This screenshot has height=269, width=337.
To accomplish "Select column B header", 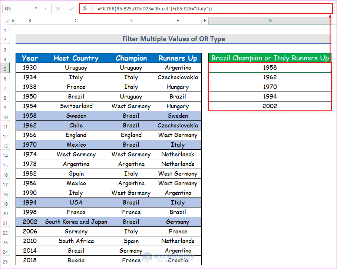I will [x=30, y=21].
